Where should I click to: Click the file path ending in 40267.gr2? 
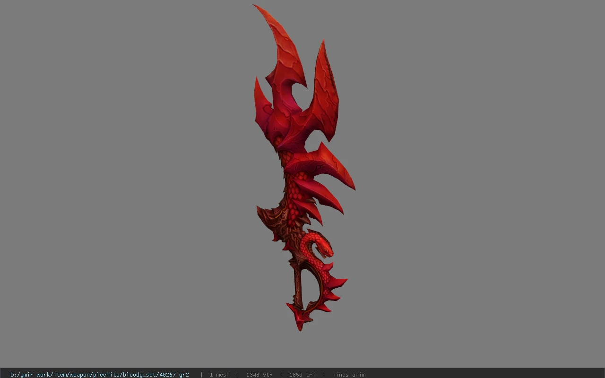(x=100, y=375)
